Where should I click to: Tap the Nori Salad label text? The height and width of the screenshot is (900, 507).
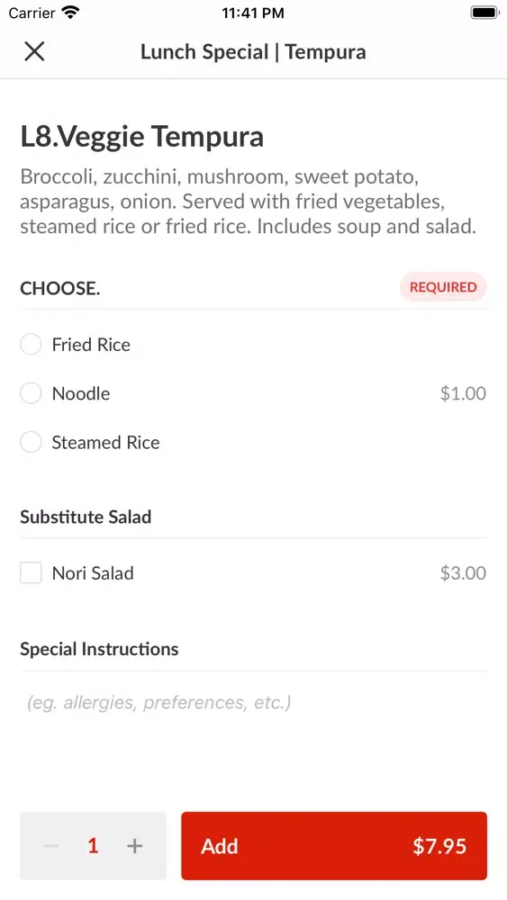coord(93,572)
